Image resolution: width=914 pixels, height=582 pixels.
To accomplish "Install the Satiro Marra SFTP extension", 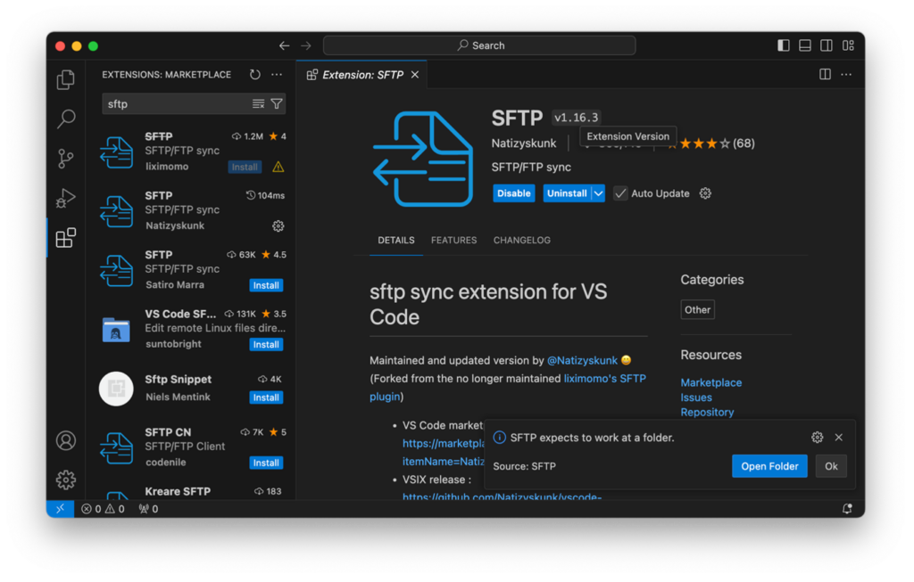I will pyautogui.click(x=266, y=285).
